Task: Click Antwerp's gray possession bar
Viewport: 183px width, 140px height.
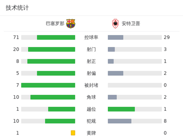Action: tap(116, 38)
